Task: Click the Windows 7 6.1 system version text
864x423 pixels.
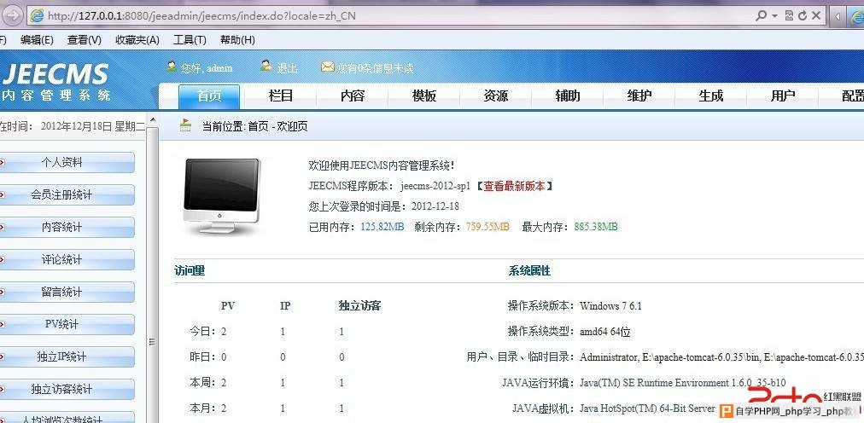Action: pos(610,306)
